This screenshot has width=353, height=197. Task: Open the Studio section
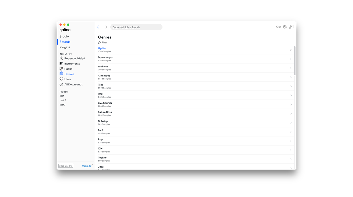pyautogui.click(x=64, y=36)
